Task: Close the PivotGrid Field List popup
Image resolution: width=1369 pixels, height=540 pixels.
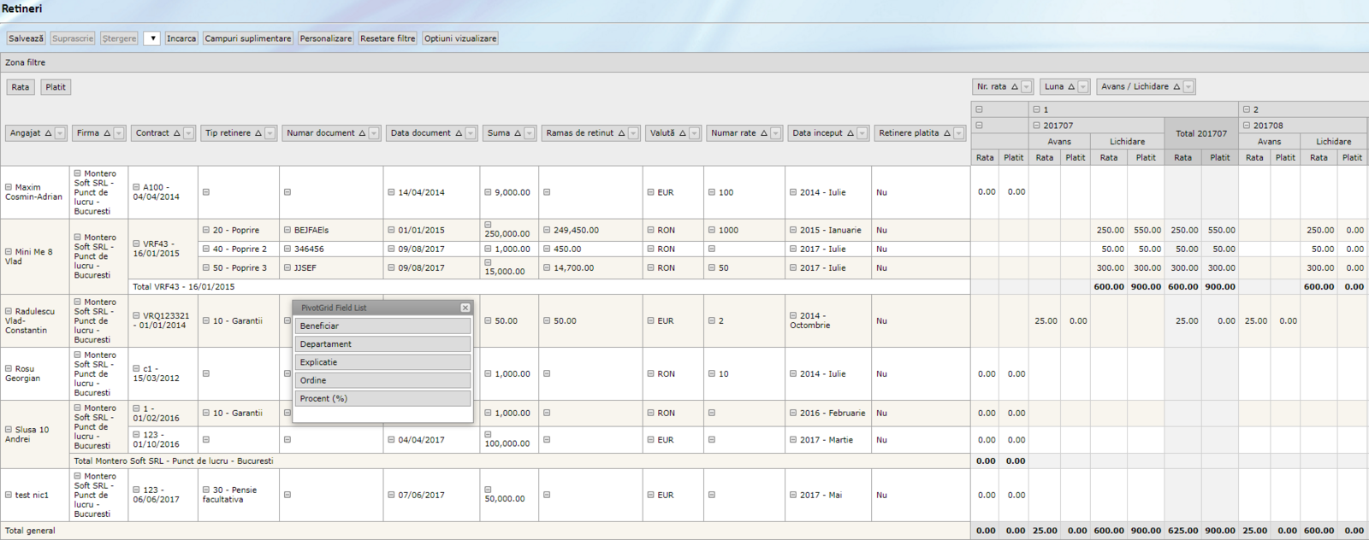Action: 465,308
